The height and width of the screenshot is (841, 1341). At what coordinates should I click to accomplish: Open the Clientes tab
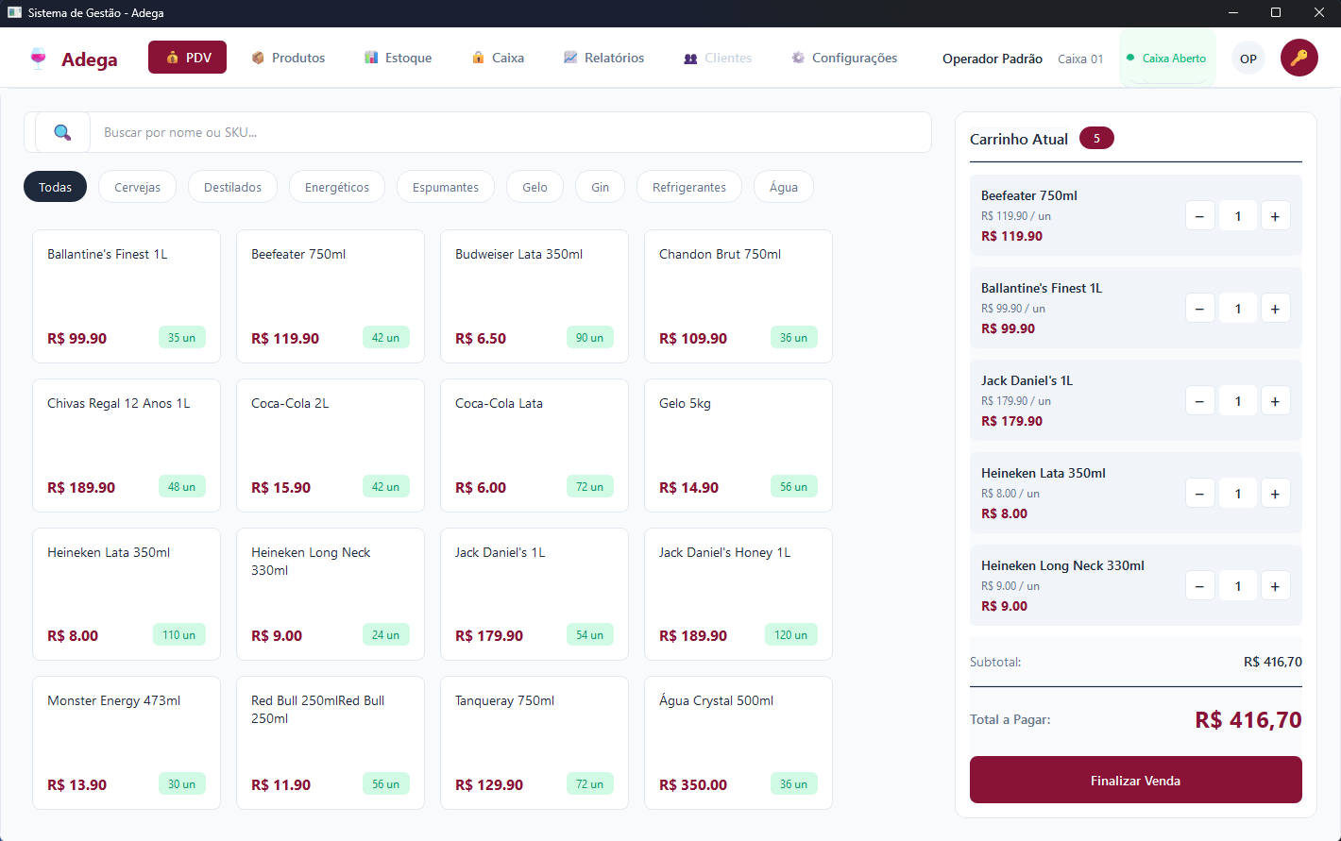[718, 58]
